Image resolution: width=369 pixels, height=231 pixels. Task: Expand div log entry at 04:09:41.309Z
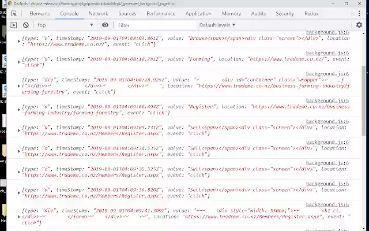click(19, 217)
